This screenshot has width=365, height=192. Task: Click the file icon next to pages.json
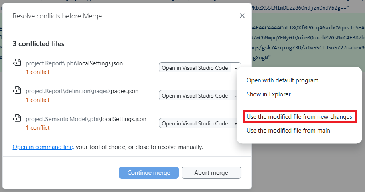(x=17, y=90)
